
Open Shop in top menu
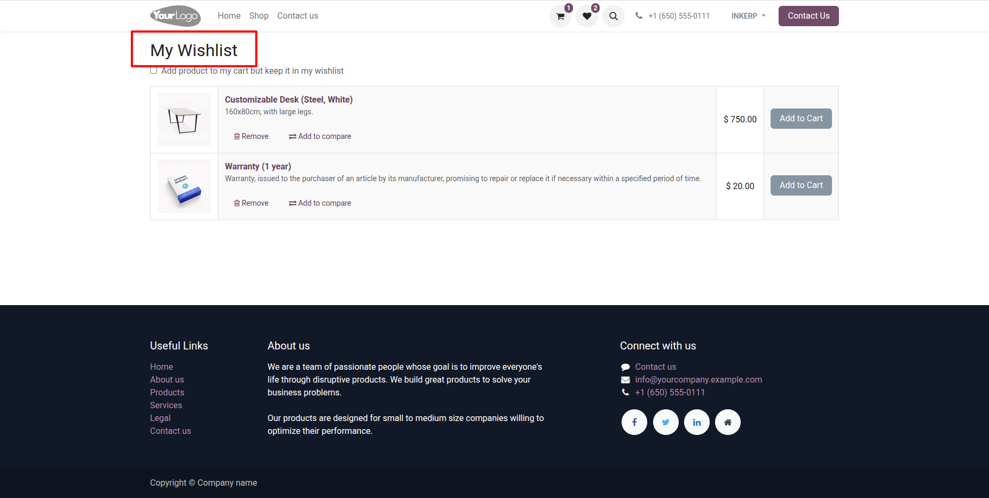click(259, 16)
